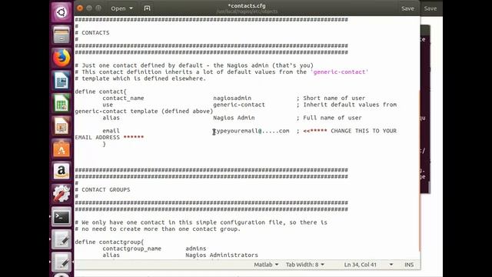Open the Ubuntu Dash search icon

coord(61,12)
